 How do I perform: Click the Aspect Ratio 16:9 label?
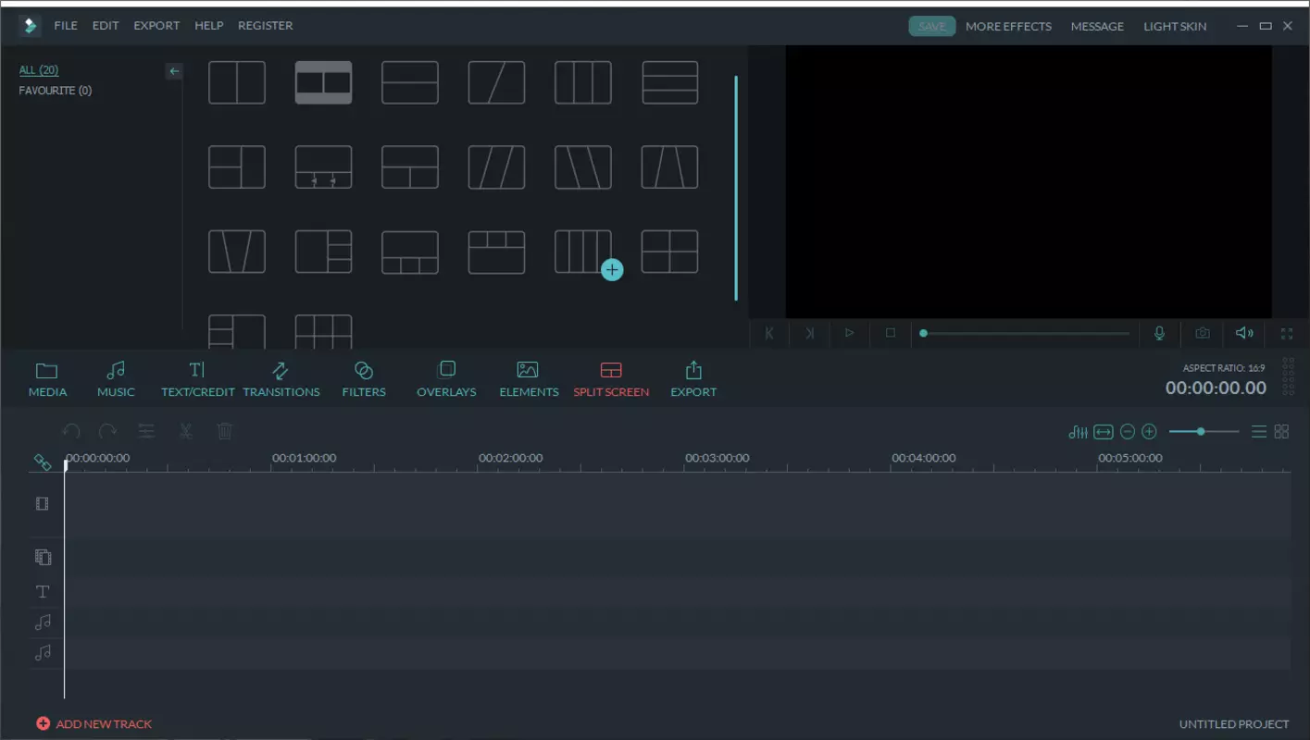point(1224,368)
